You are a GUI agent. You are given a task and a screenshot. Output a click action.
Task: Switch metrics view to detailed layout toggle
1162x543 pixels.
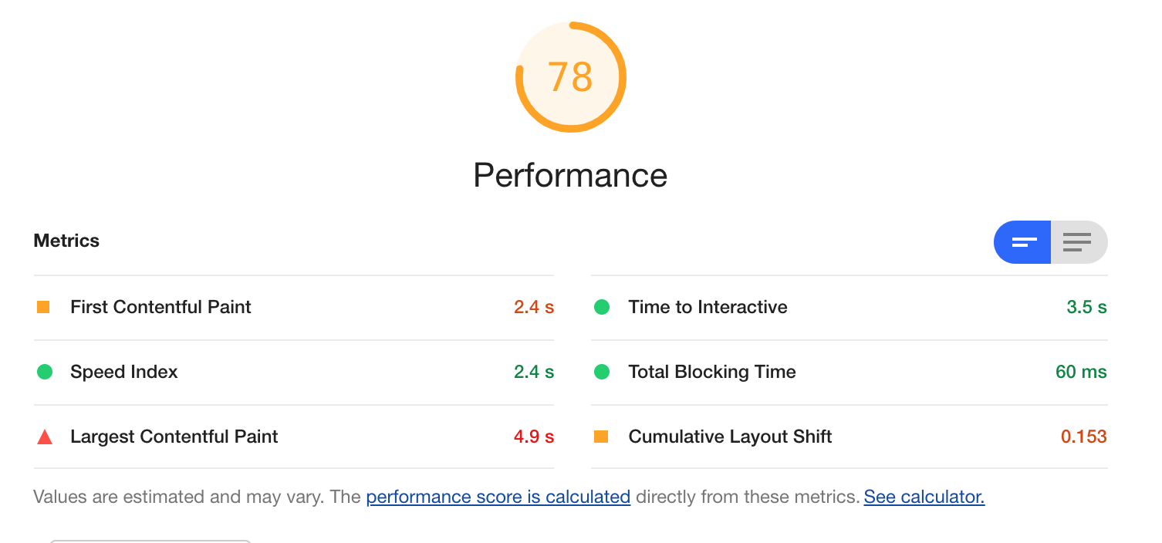pyautogui.click(x=1078, y=241)
